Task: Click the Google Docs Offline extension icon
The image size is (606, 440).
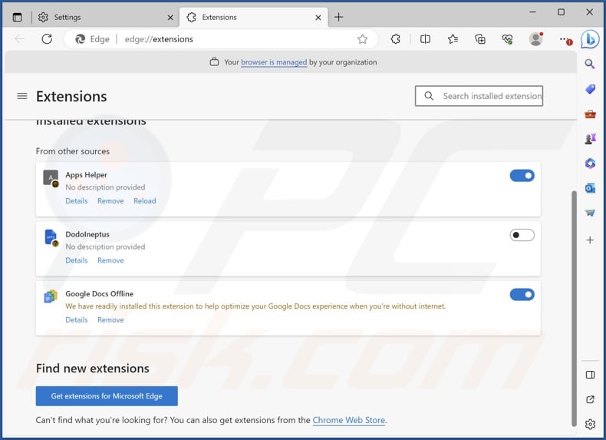Action: 51,296
